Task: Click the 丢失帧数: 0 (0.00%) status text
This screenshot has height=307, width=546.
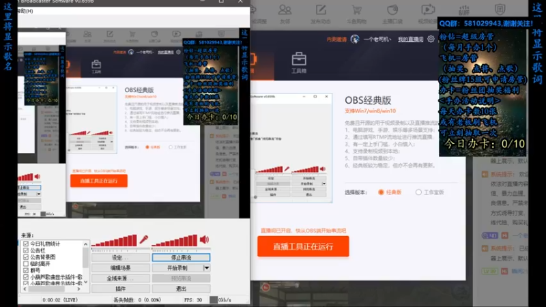Action: [x=137, y=299]
